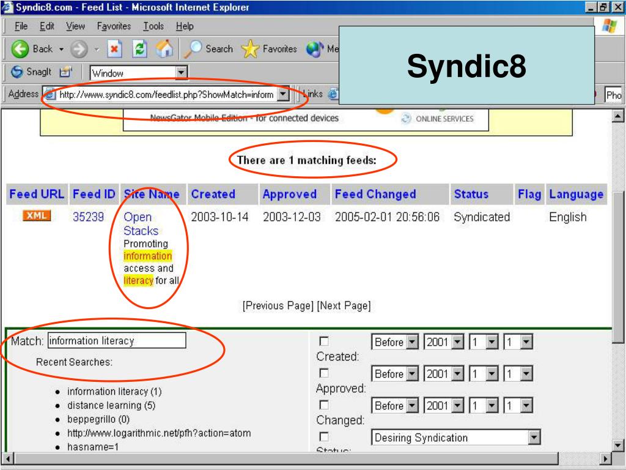Click the horizontal scrollbar thumb
The image size is (626, 470).
[x=285, y=458]
